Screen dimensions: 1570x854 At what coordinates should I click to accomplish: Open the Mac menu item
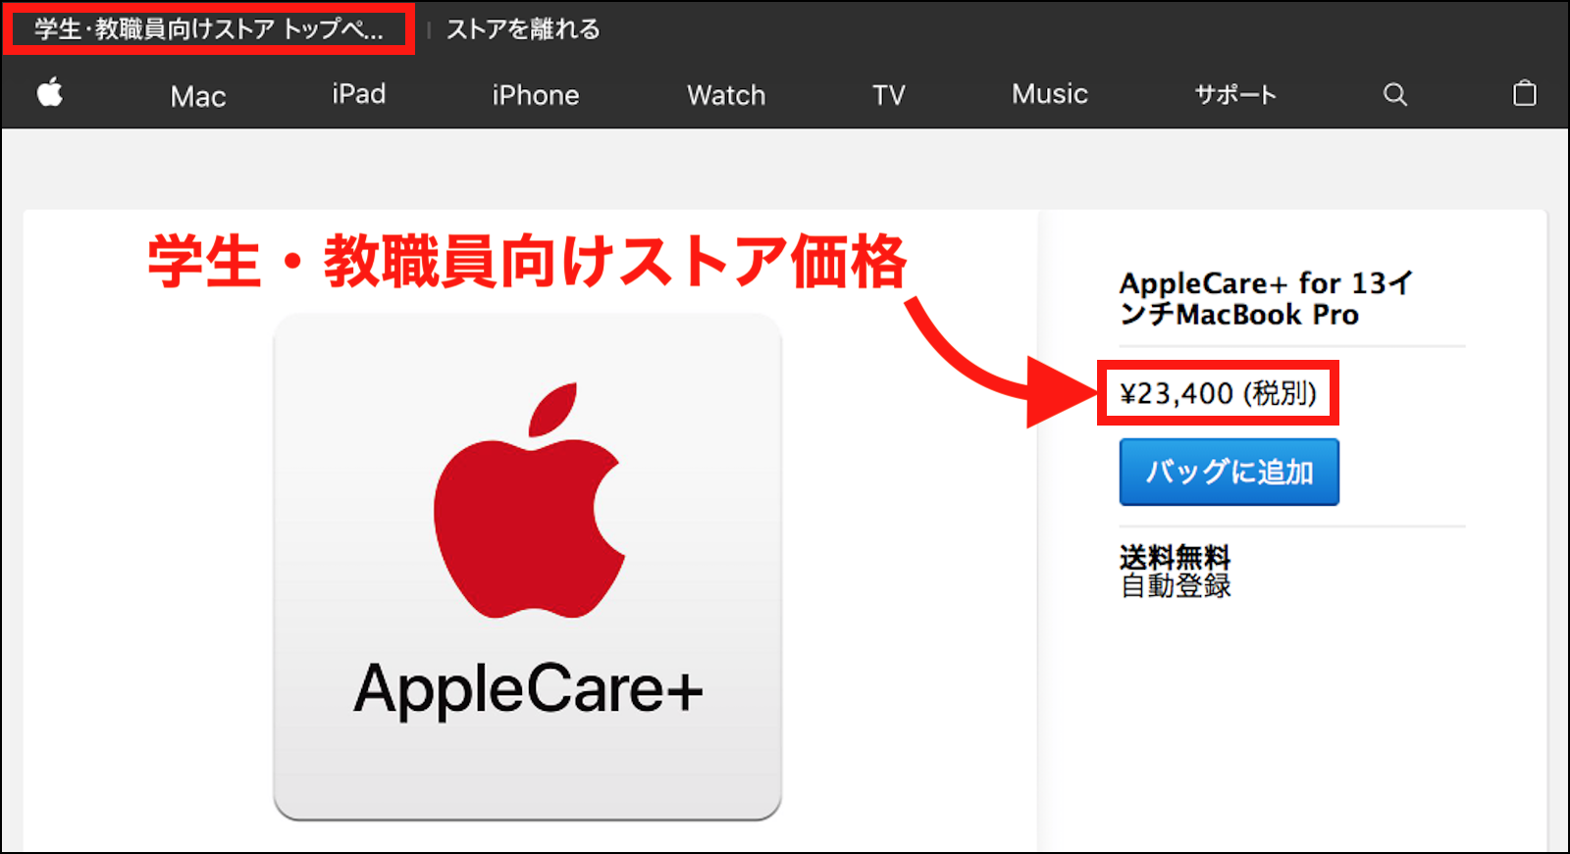point(198,96)
